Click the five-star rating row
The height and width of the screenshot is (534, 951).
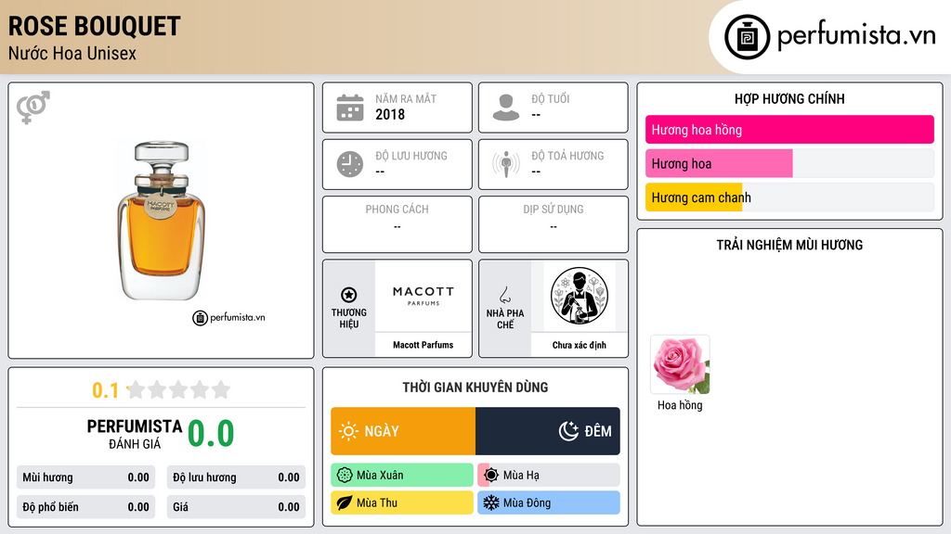pyautogui.click(x=178, y=390)
